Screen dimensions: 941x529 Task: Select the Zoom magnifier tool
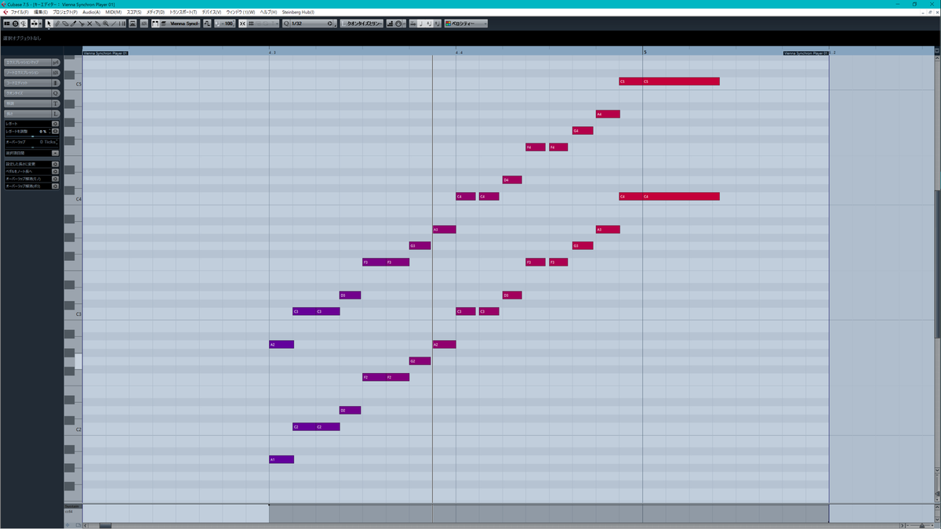[106, 24]
